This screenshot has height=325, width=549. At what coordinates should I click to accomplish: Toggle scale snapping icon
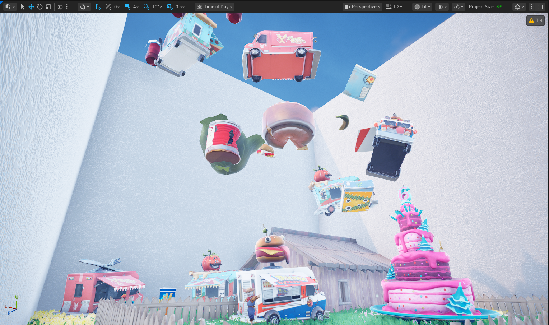pyautogui.click(x=170, y=7)
